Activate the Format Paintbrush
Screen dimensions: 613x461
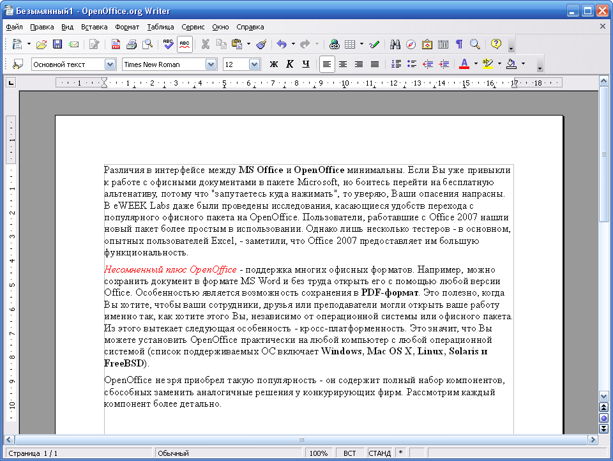click(262, 44)
